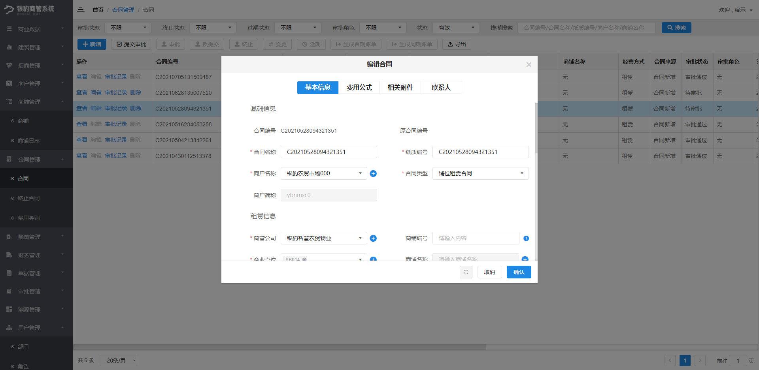Open 审批管理 sidebar menu

36,291
